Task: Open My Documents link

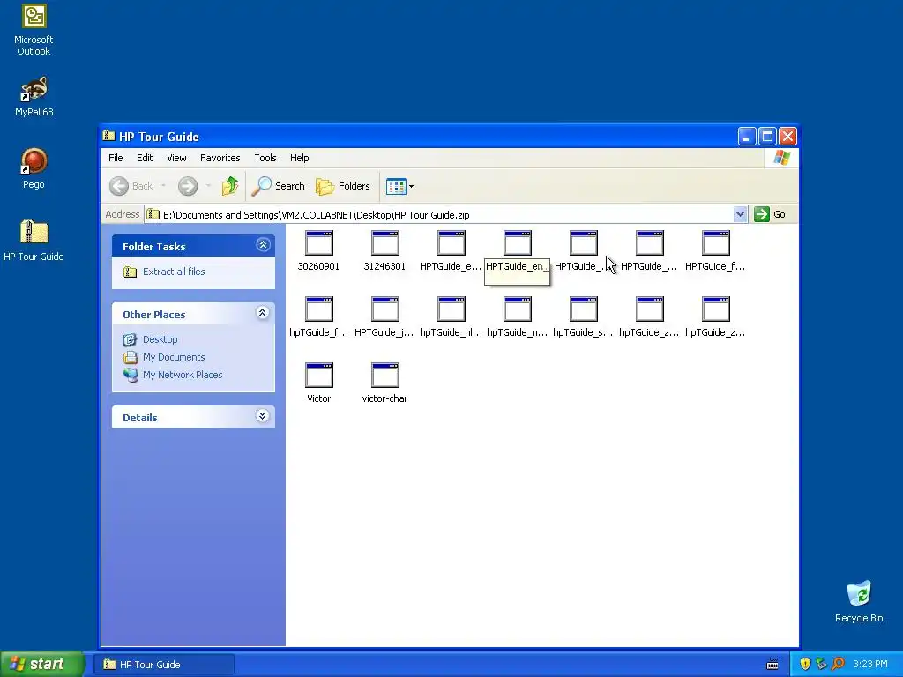Action: 174,357
